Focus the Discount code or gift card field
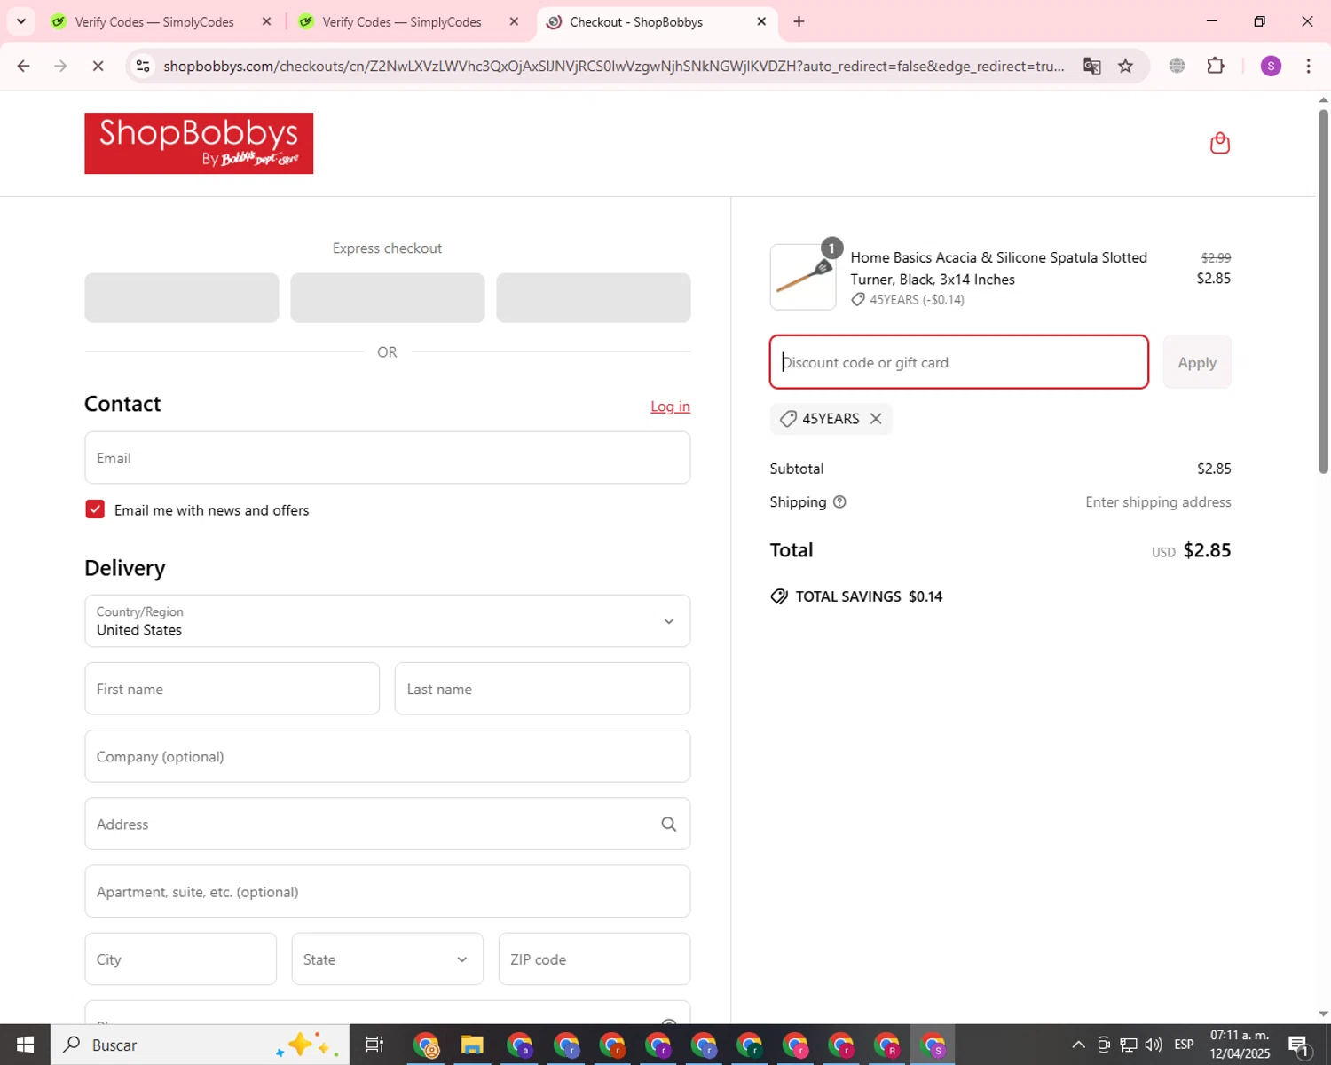 (x=959, y=362)
